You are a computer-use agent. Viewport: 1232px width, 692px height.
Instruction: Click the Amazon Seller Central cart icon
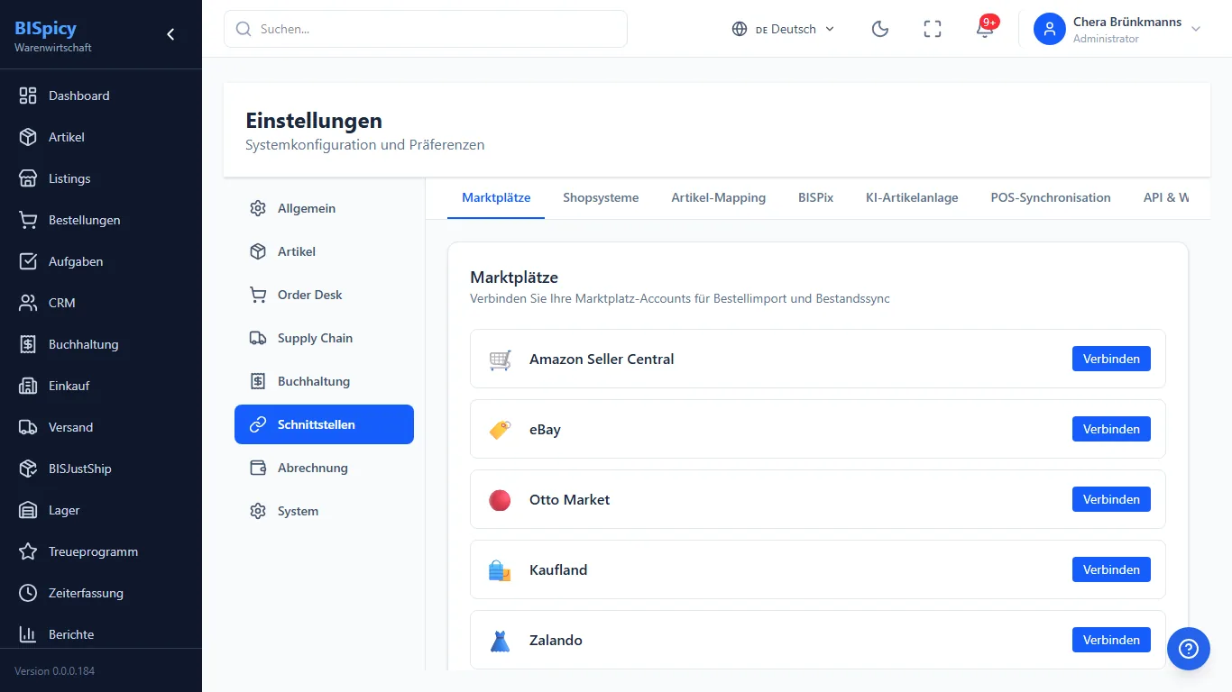pos(500,359)
